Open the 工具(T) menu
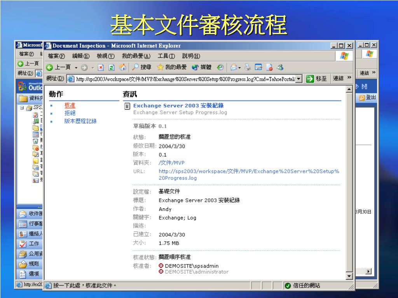398x298 pixels. tap(166, 56)
